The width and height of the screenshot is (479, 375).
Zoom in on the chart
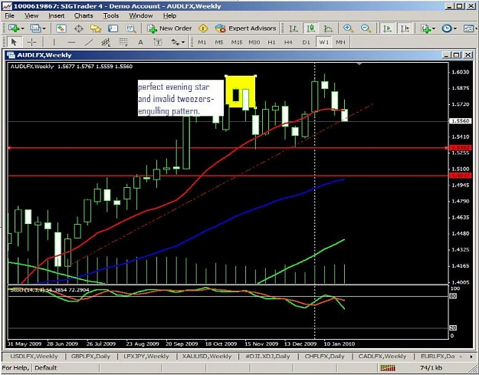[348, 28]
